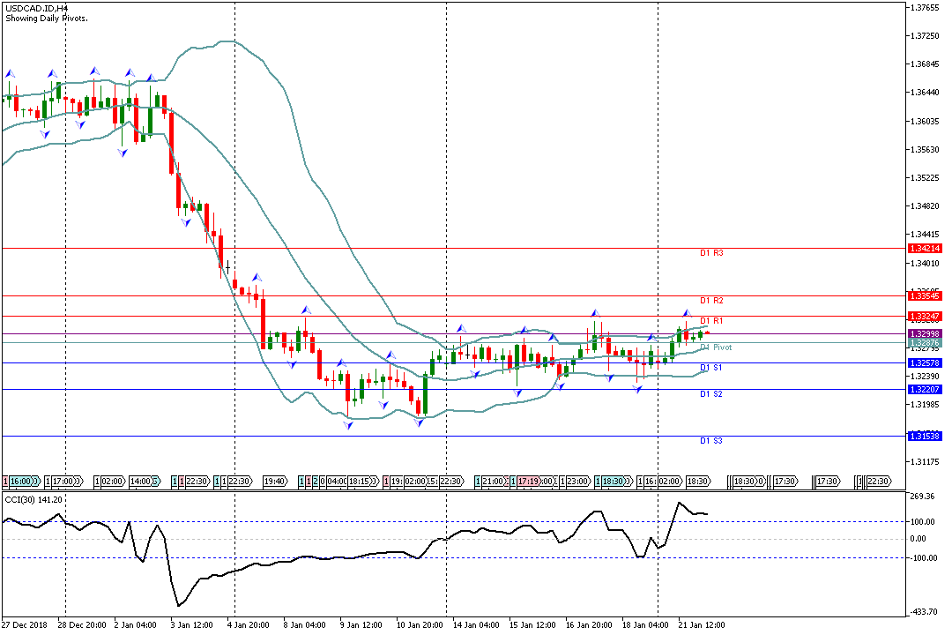The height and width of the screenshot is (635, 952).
Task: Click the USDCAD.ID,H4 chart title
Action: coord(36,9)
